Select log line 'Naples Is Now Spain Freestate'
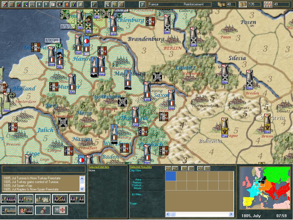Image resolution: width=293 pixels, height=220 pixels. click(31, 189)
